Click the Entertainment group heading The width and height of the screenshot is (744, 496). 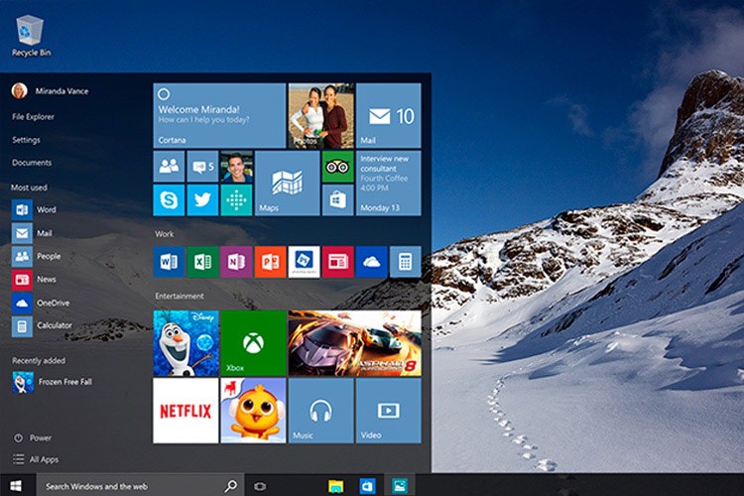(x=180, y=296)
